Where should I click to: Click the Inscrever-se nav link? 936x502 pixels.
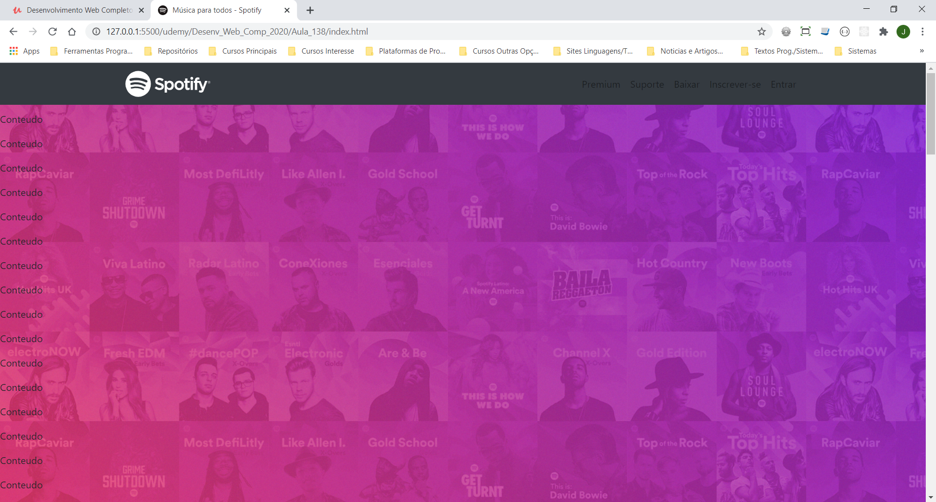click(x=735, y=84)
